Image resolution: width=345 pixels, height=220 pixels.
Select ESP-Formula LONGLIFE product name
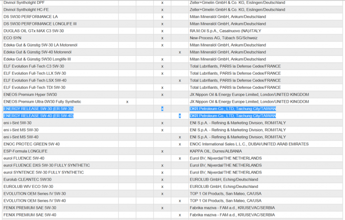[x=25, y=151]
